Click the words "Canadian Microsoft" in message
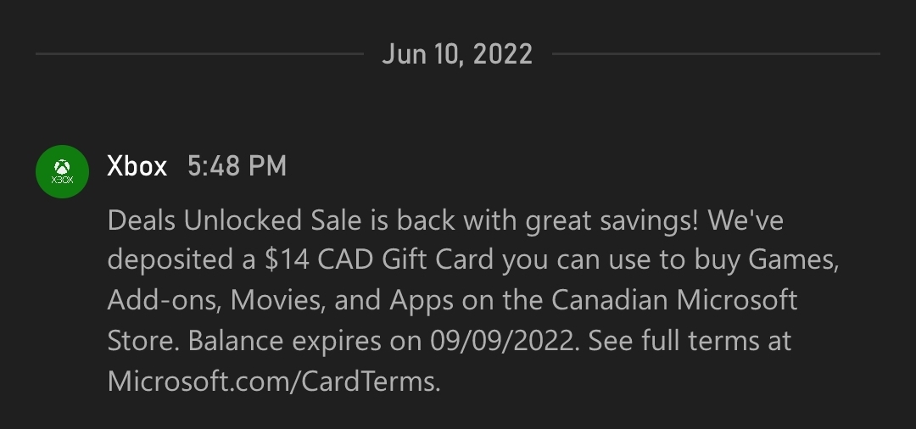 (675, 300)
